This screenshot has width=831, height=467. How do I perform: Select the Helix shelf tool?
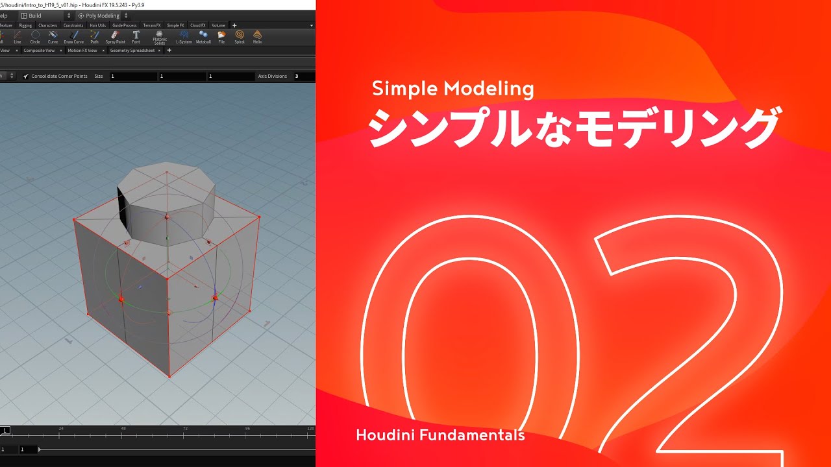tap(257, 36)
